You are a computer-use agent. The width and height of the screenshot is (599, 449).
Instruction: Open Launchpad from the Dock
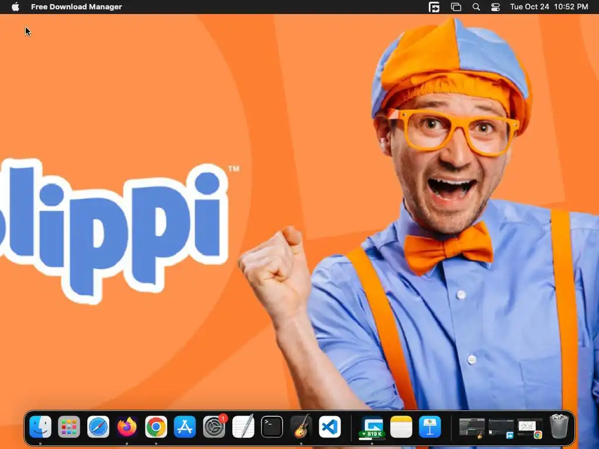(x=69, y=426)
